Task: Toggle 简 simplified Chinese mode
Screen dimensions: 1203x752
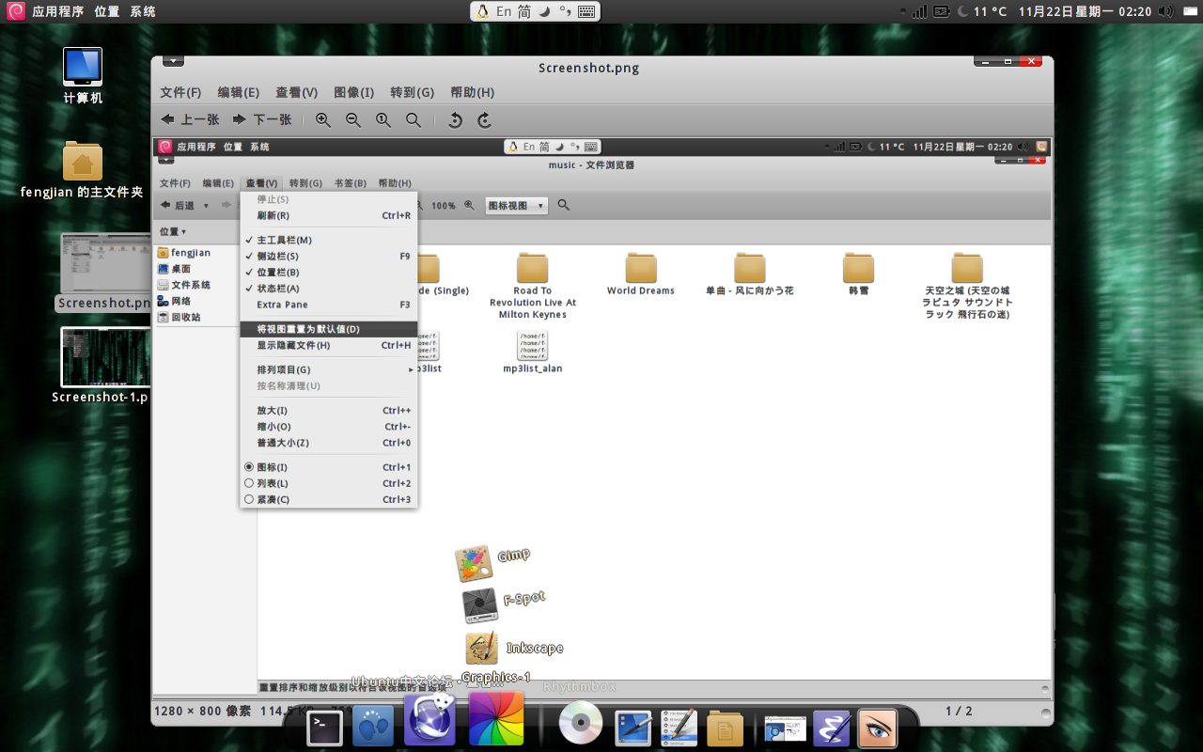Action: coord(524,11)
